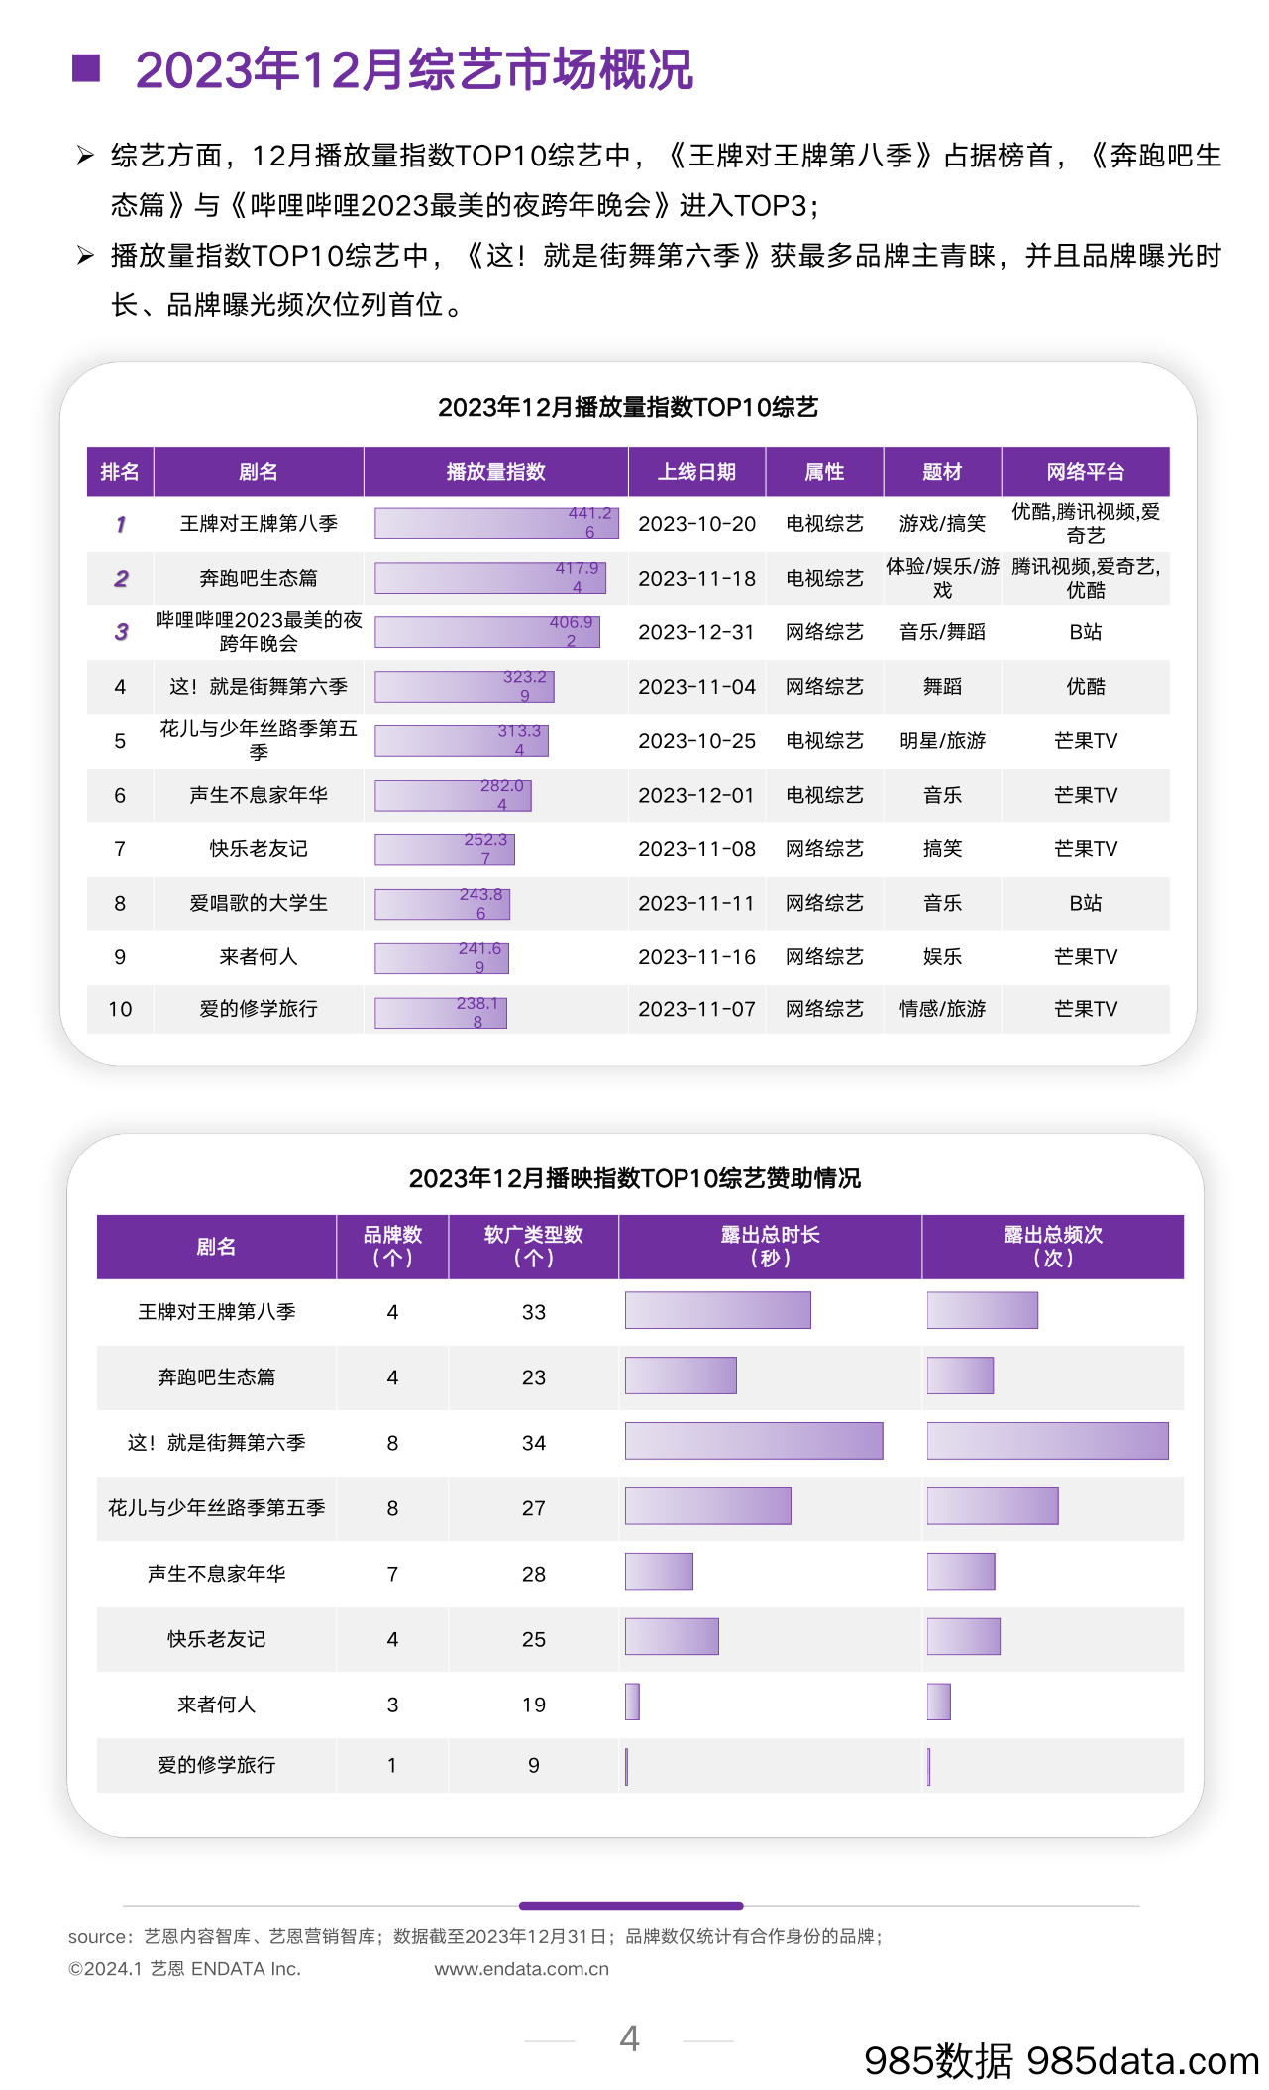Screen dimensions: 1269x2090
Task: Click 来者何人 in the sponsorship table
Action: (x=217, y=1705)
